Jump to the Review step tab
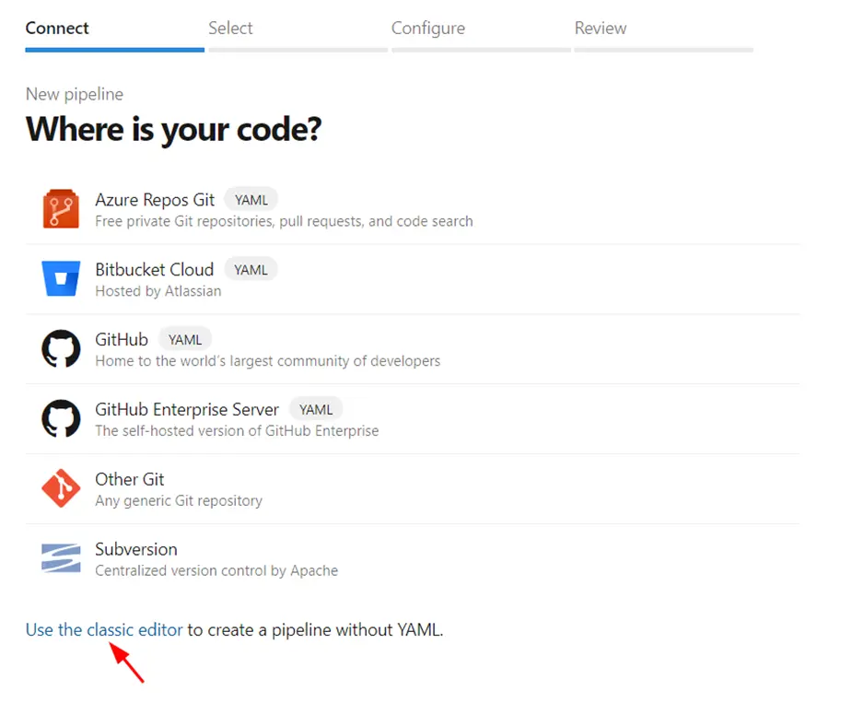This screenshot has height=726, width=864. [x=601, y=29]
